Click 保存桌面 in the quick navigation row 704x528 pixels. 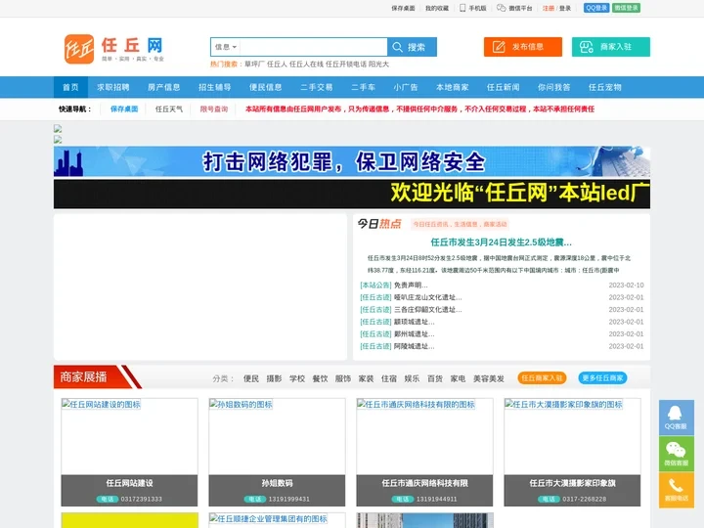tap(124, 109)
